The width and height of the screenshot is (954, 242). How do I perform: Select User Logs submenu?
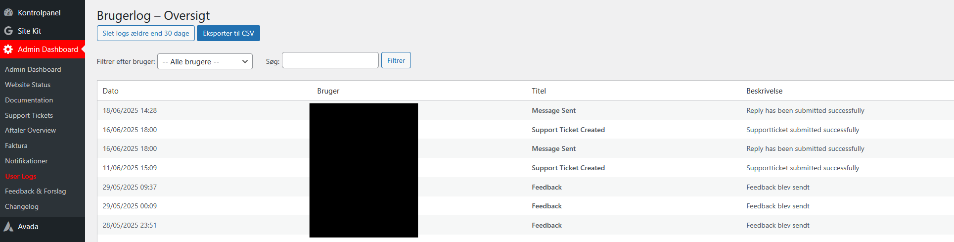tap(21, 176)
